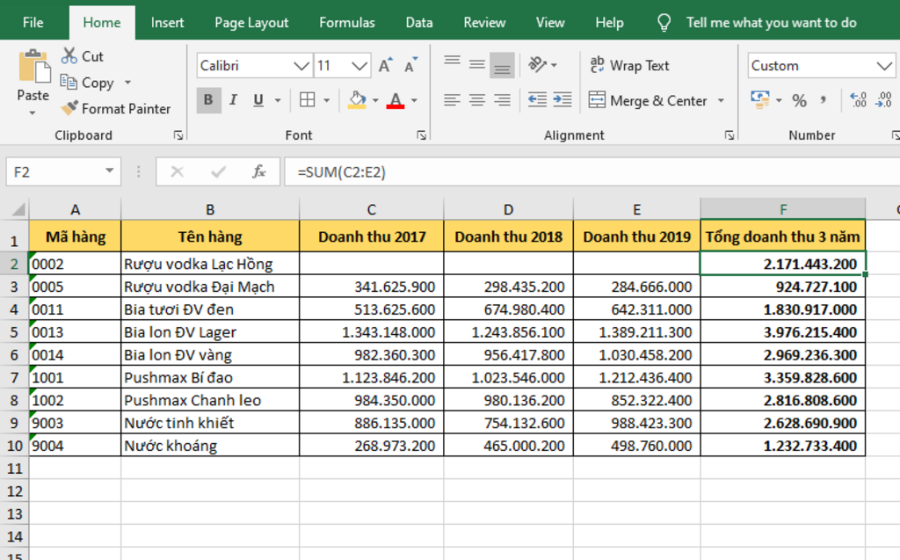This screenshot has width=900, height=560.
Task: Open the Merge & Center dropdown arrow
Action: point(722,100)
